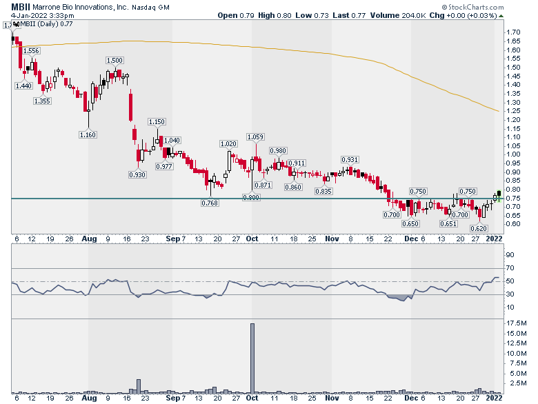Click the 17.5M volume axis label
Image resolution: width=538 pixels, height=404 pixels.
tap(517, 323)
